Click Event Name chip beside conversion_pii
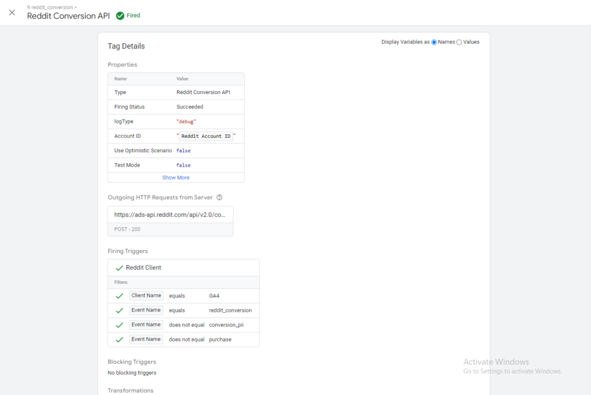Image resolution: width=591 pixels, height=395 pixels. point(146,325)
